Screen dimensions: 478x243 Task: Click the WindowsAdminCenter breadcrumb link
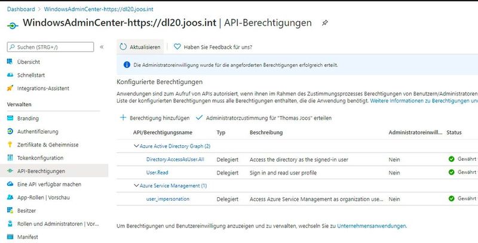click(99, 9)
